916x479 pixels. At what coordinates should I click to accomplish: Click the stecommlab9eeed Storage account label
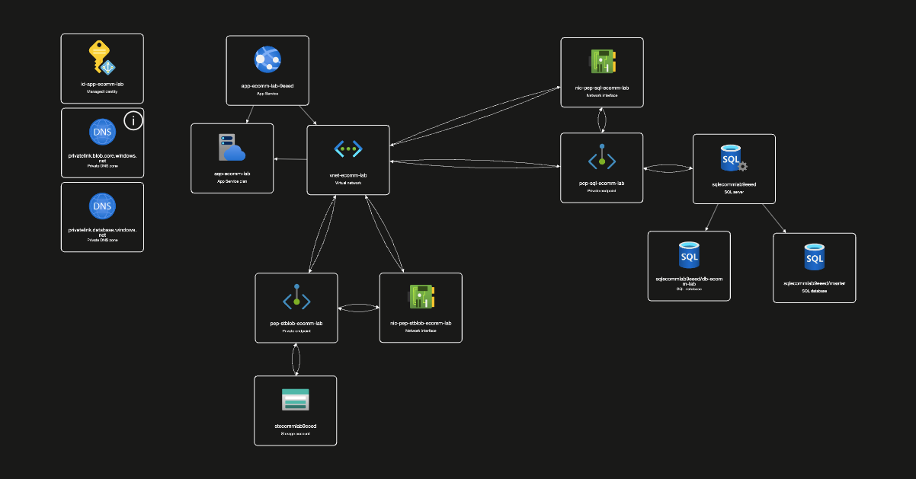tap(295, 426)
